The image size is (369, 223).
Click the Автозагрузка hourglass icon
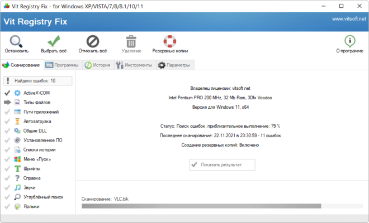(17, 122)
